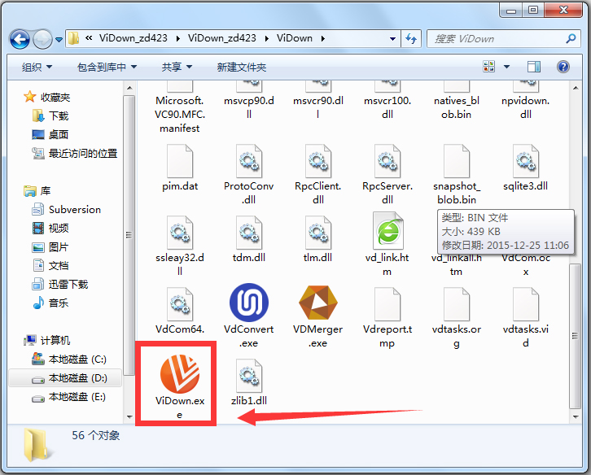The width and height of the screenshot is (591, 475).
Task: Show hidden breadcrumb parents chevron
Action: click(89, 38)
